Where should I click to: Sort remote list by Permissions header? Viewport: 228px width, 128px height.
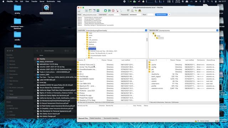(x=201, y=60)
